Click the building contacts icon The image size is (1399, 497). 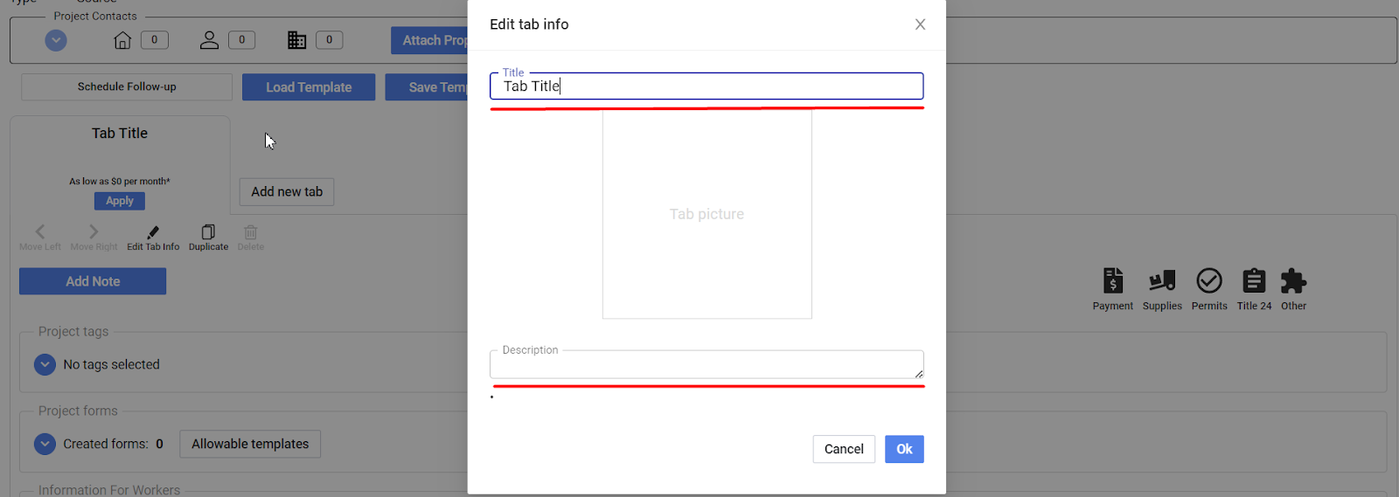(x=297, y=40)
